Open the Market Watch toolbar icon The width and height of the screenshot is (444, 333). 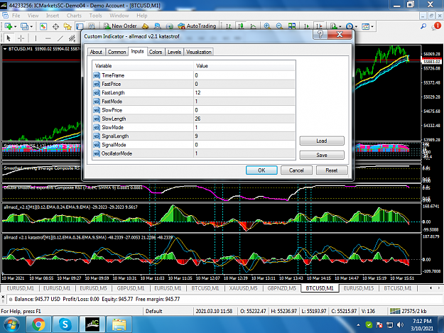(x=43, y=26)
